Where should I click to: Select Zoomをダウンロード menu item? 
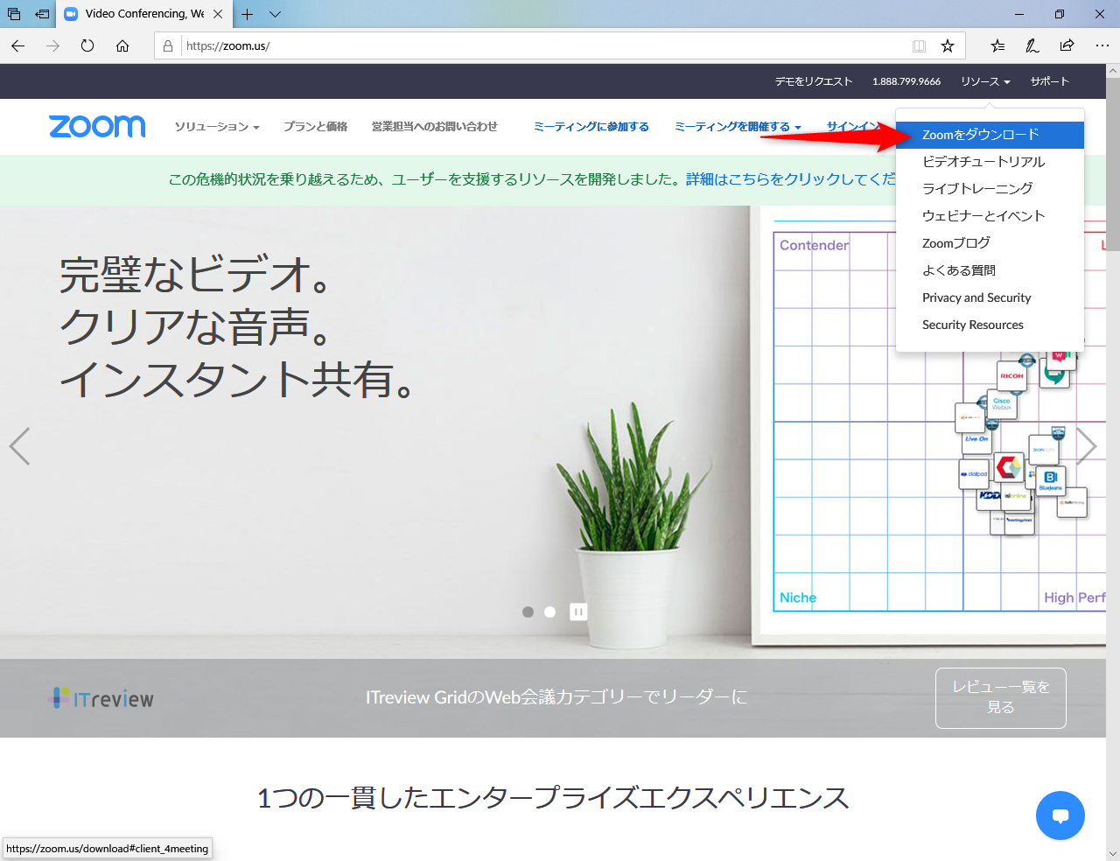pos(990,135)
